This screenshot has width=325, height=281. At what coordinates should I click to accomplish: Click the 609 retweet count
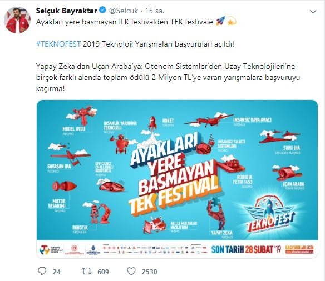pos(103,272)
